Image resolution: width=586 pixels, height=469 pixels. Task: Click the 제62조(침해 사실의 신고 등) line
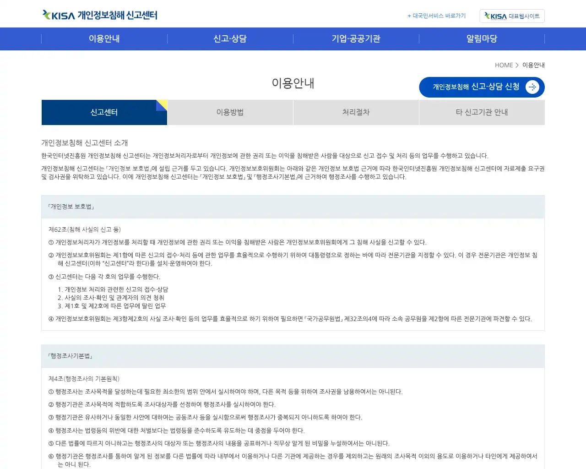coord(85,229)
